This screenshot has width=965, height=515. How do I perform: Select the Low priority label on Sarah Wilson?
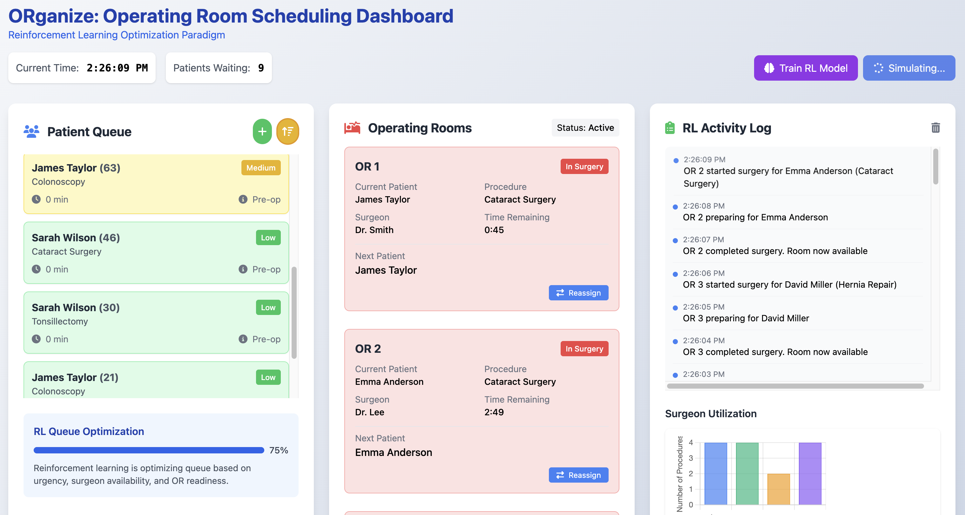click(268, 237)
